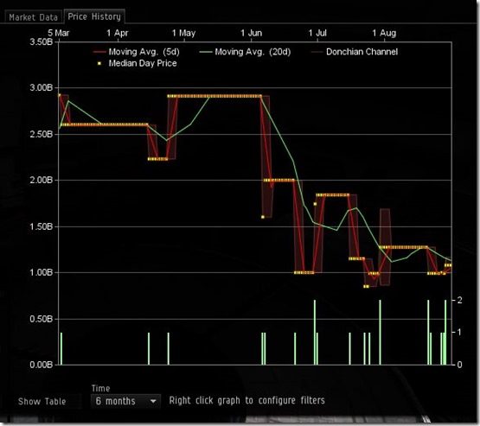Click the lone median marker near 1 Jul
The height and width of the screenshot is (426, 480).
315,204
